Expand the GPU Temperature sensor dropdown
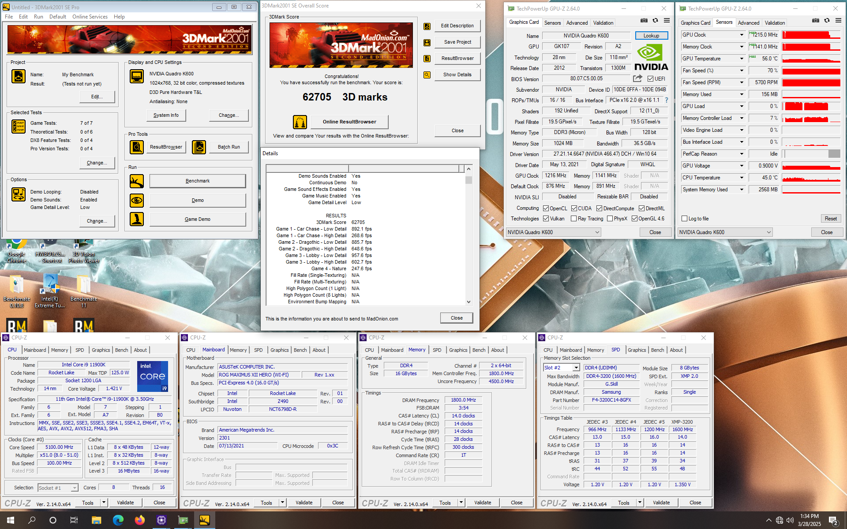 point(742,59)
